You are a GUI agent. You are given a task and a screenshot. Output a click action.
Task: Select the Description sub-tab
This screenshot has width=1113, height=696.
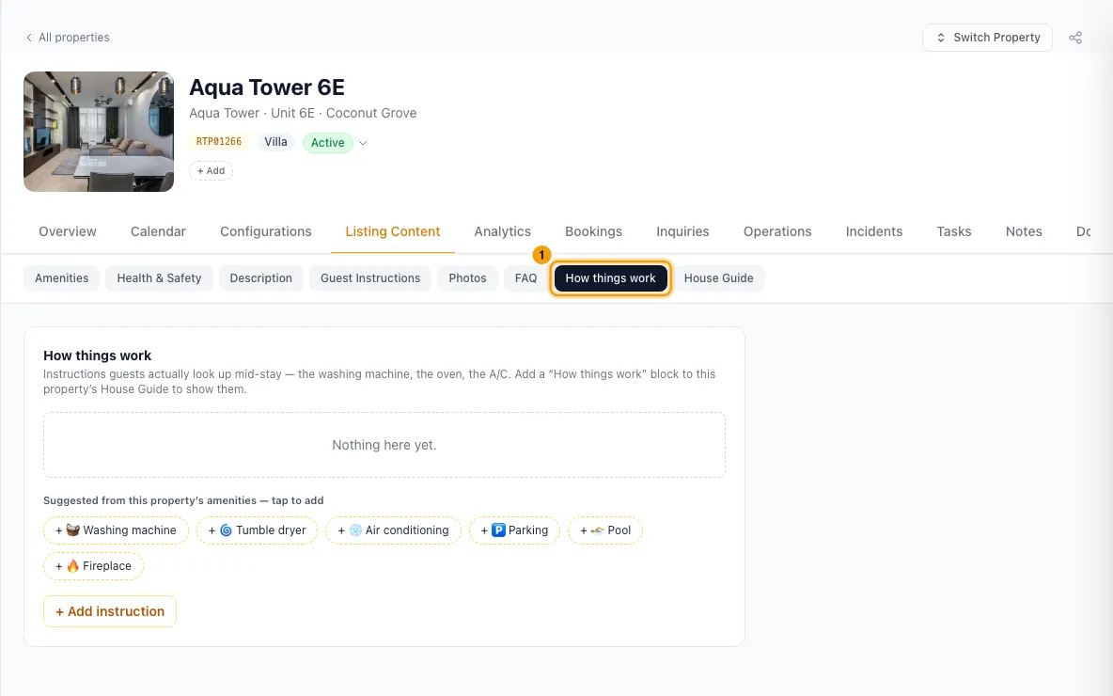pos(260,278)
